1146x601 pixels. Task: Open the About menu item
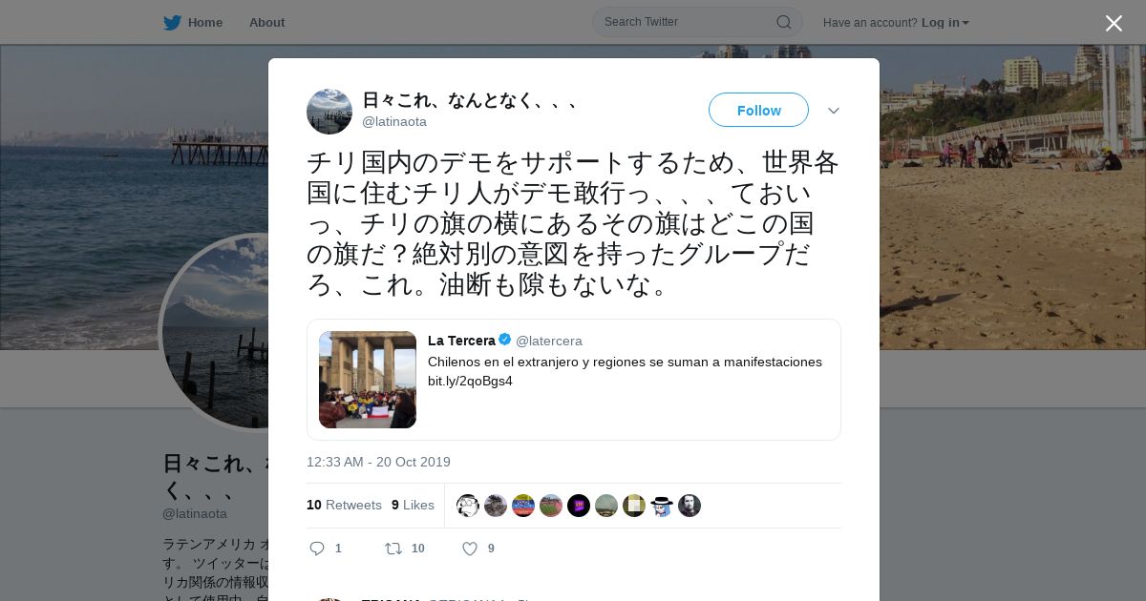click(x=266, y=23)
